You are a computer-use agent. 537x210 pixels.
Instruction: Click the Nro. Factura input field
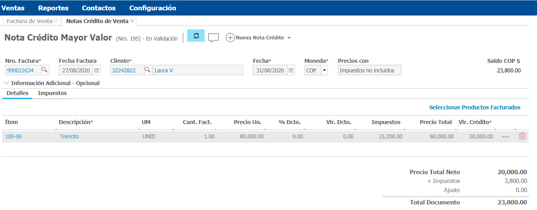[23, 70]
